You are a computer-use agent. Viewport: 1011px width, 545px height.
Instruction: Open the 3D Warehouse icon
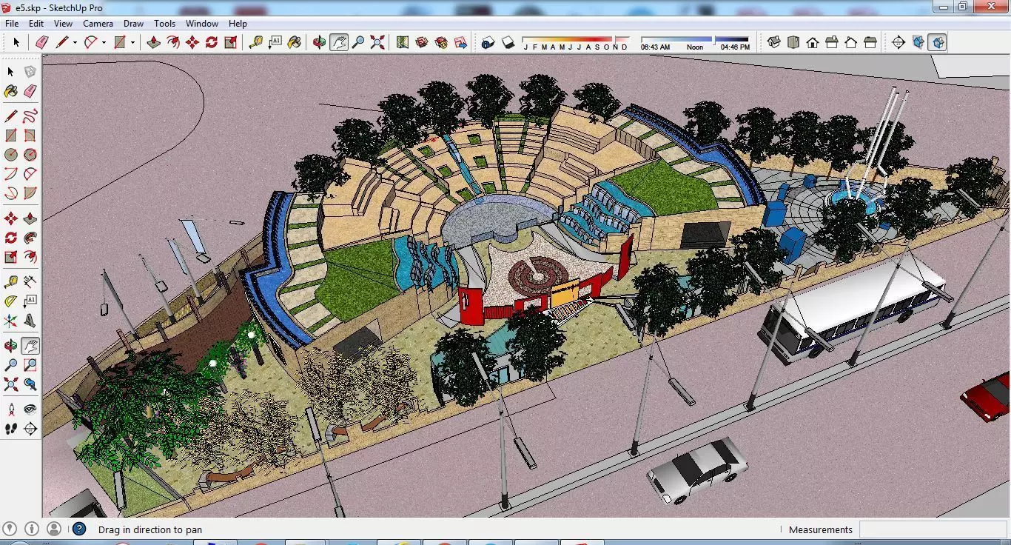(422, 43)
